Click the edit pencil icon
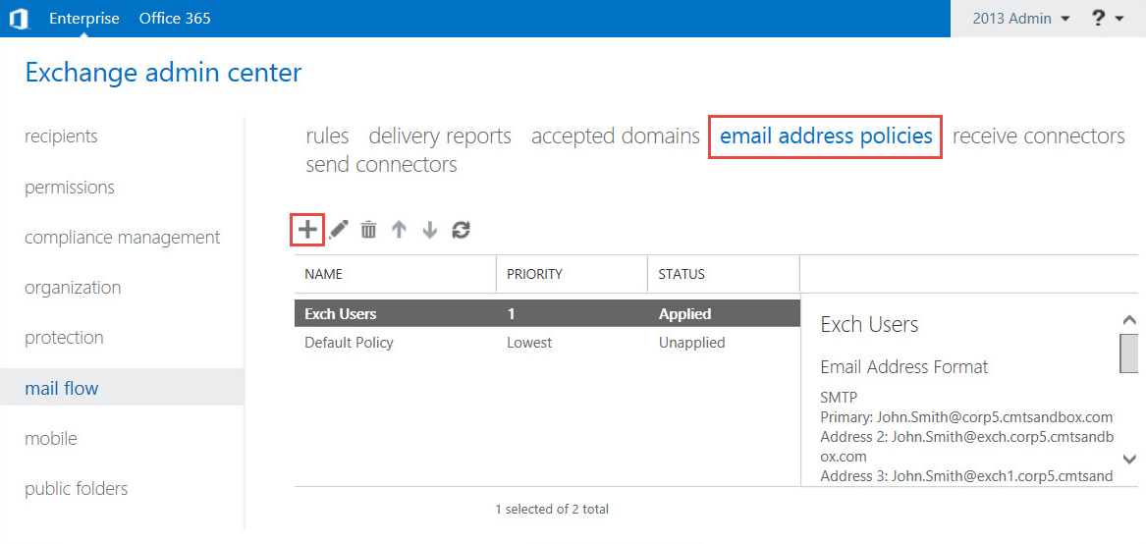This screenshot has height=544, width=1146. (339, 230)
